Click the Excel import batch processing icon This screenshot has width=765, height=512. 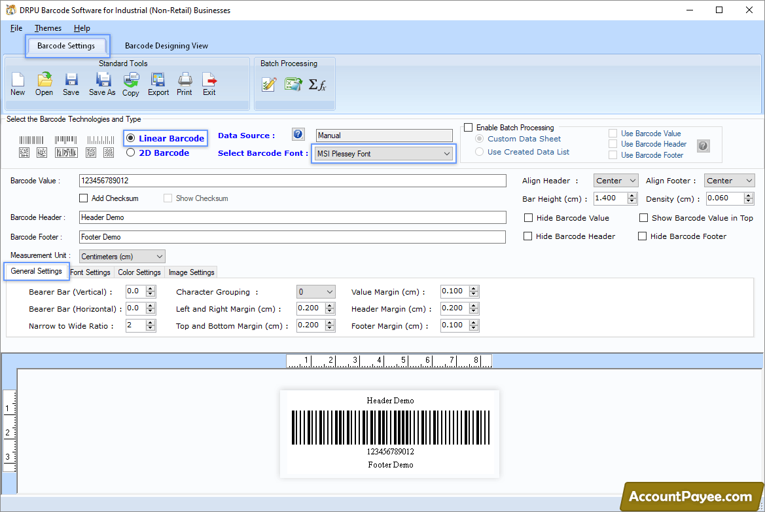click(293, 84)
